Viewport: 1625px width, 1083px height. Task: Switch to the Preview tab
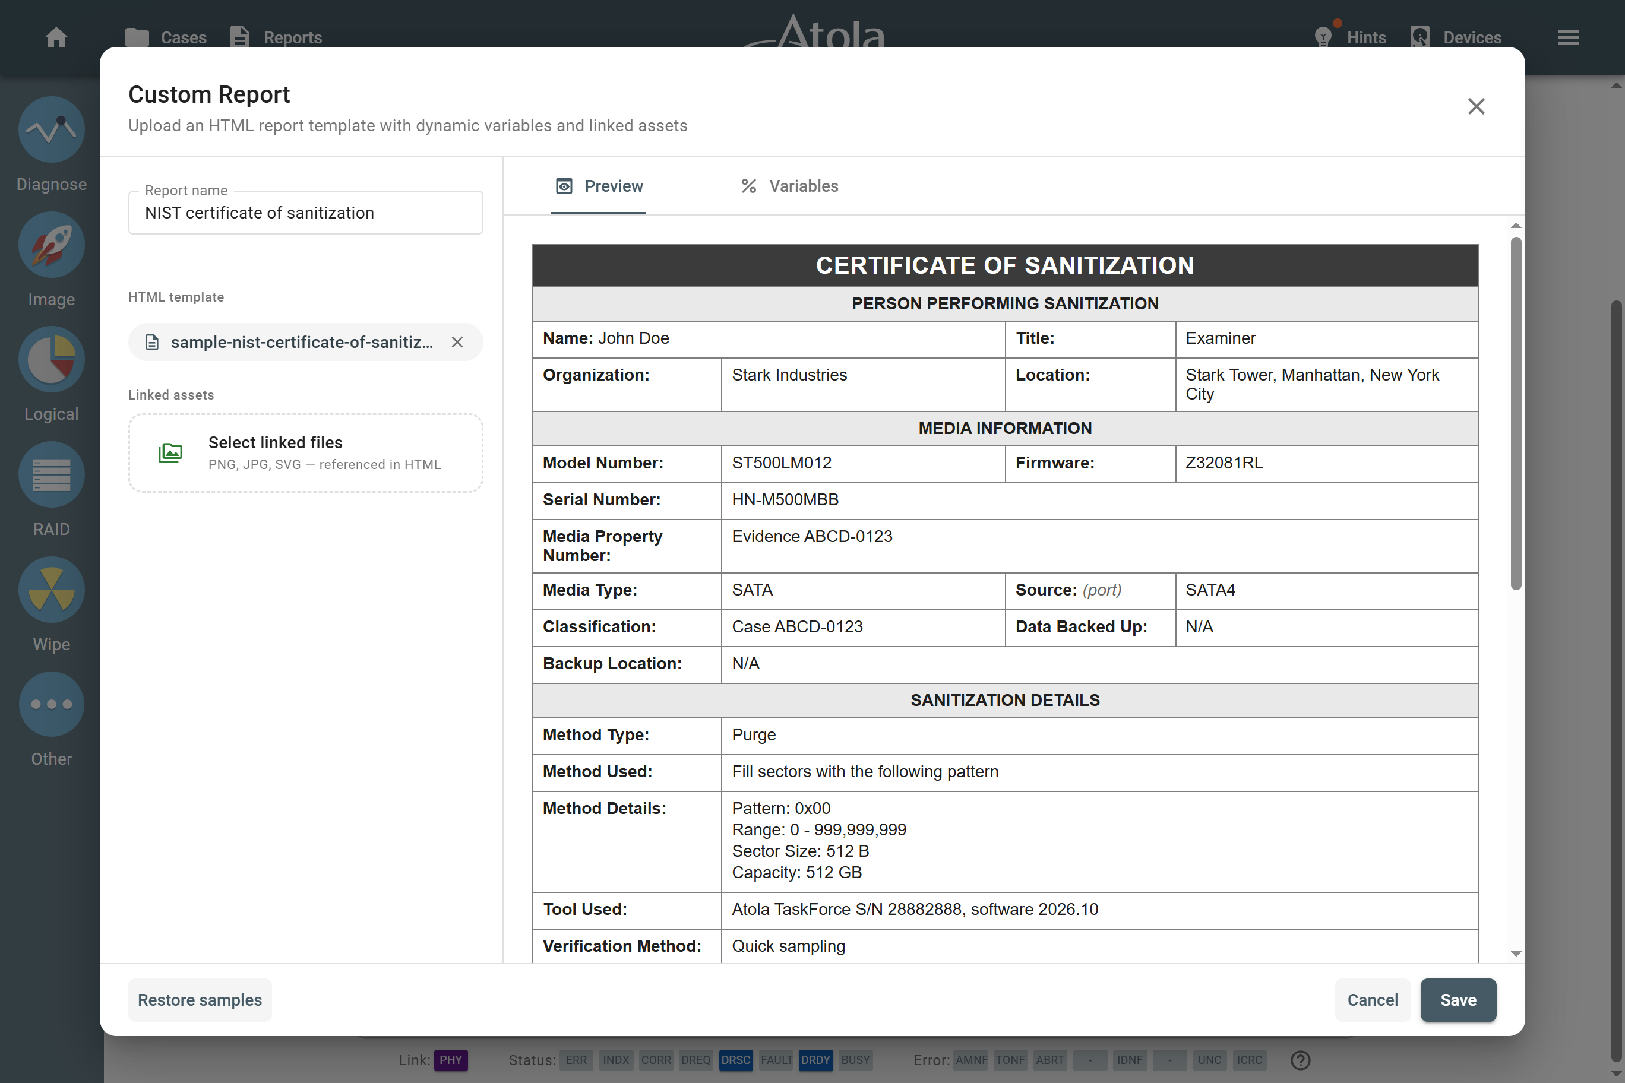pyautogui.click(x=598, y=186)
